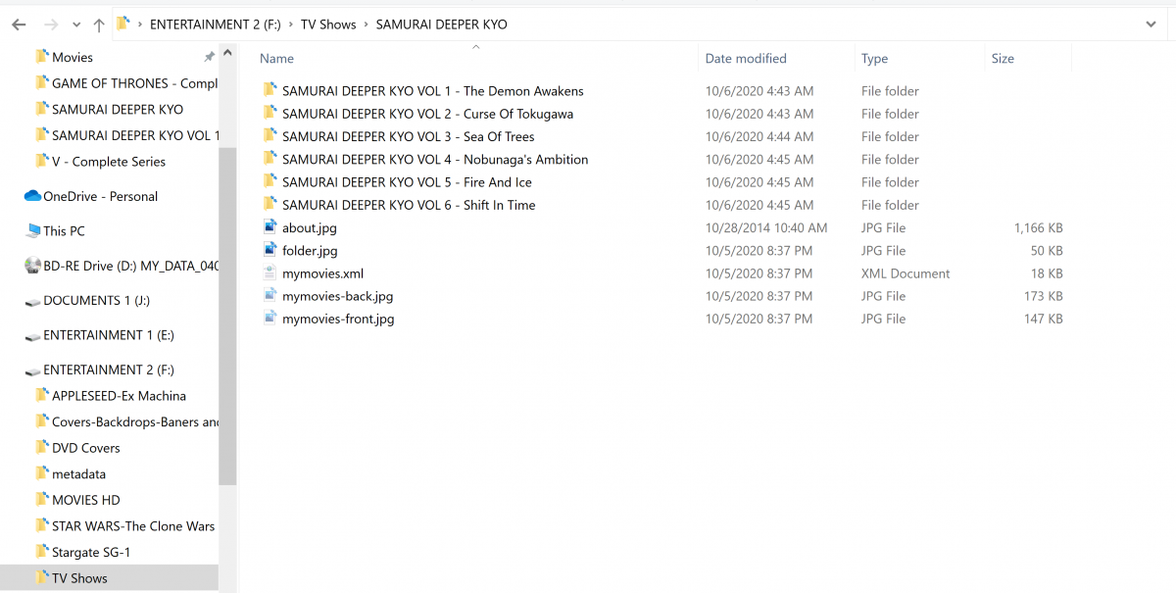Select 'mymovies.xml' file name

(322, 273)
